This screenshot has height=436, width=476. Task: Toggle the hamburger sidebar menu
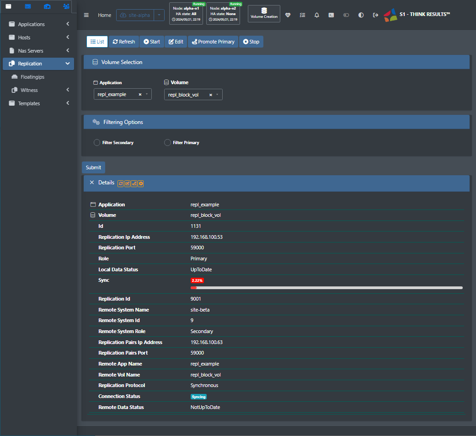[86, 15]
